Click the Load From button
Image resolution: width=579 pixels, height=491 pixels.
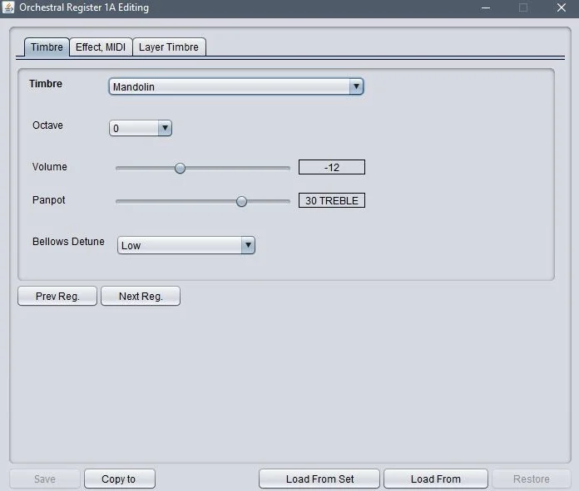[436, 479]
